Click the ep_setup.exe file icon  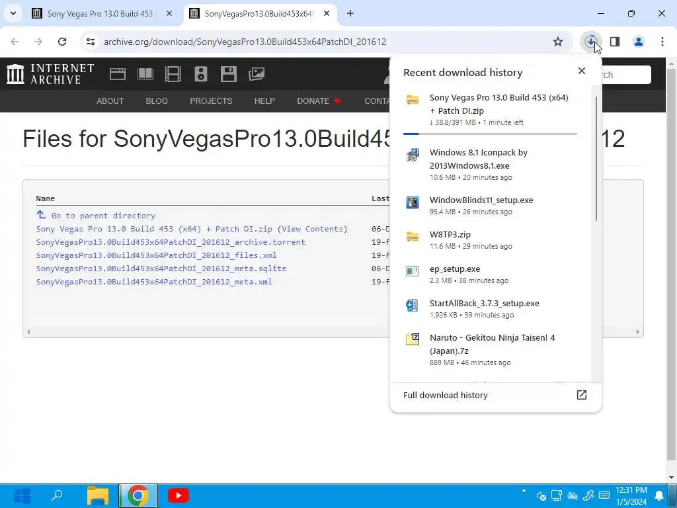pos(413,271)
